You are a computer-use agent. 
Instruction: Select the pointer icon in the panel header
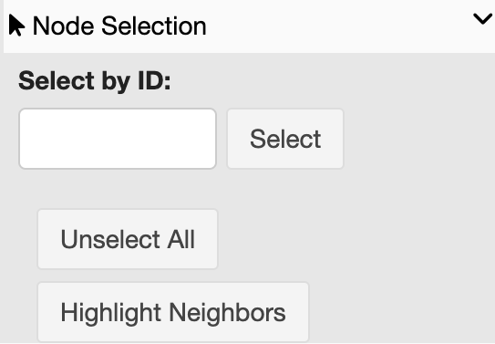coord(16,26)
